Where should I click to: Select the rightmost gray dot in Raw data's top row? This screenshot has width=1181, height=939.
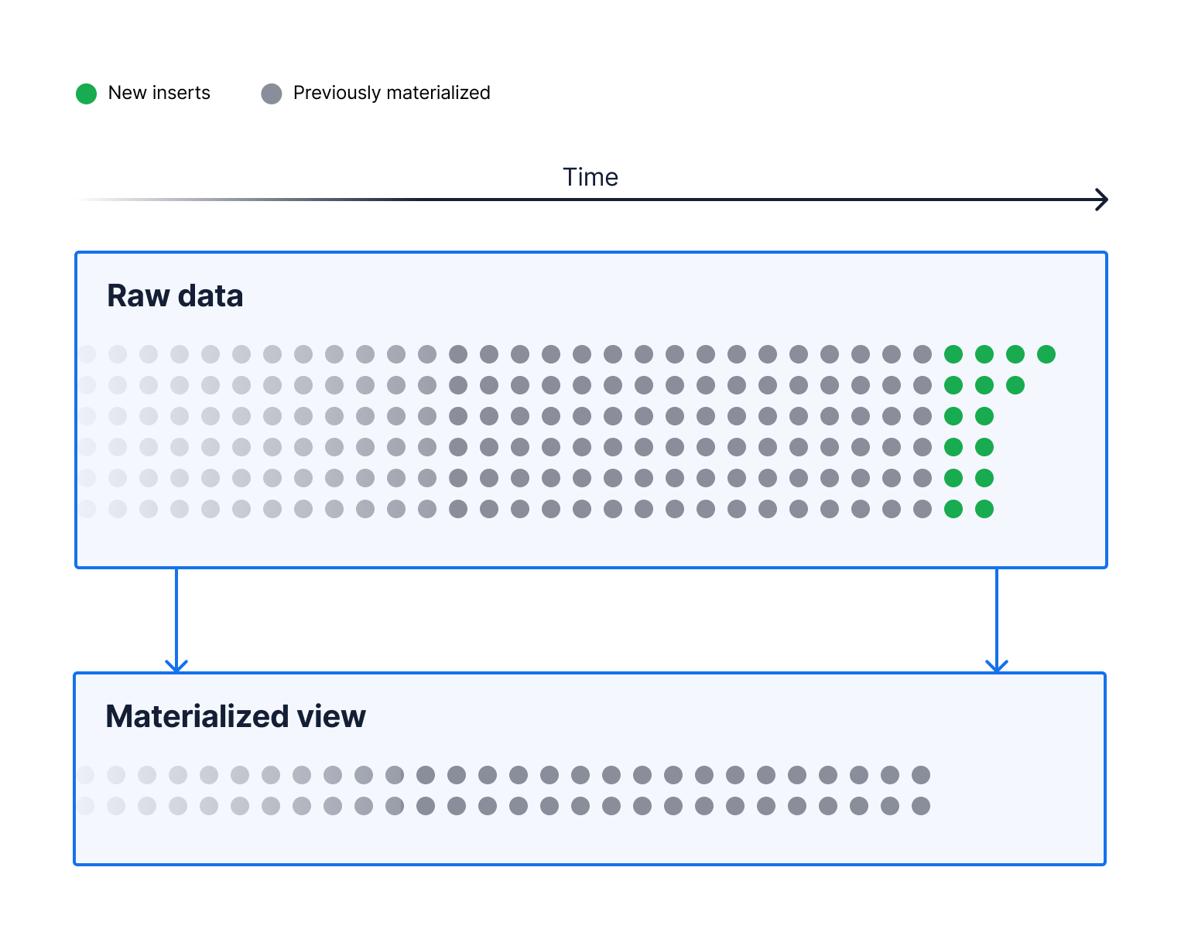point(922,354)
